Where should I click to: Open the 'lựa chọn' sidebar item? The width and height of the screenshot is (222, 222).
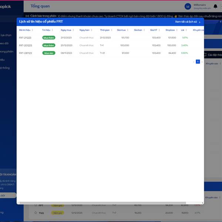(x=6, y=35)
